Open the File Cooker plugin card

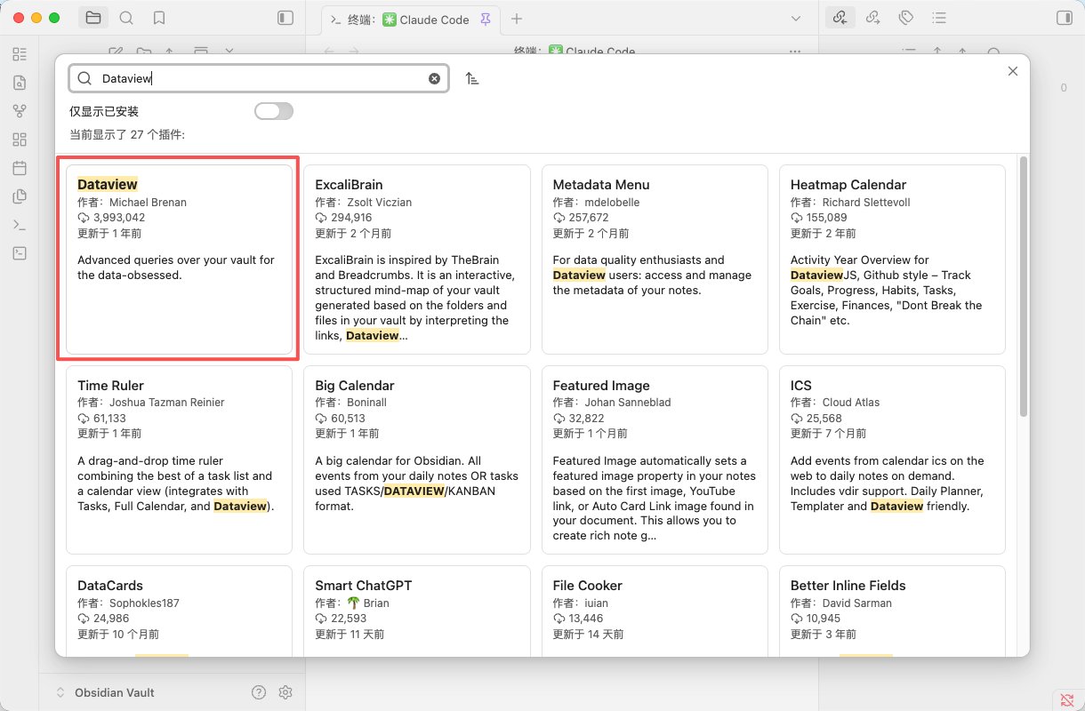[x=655, y=611]
